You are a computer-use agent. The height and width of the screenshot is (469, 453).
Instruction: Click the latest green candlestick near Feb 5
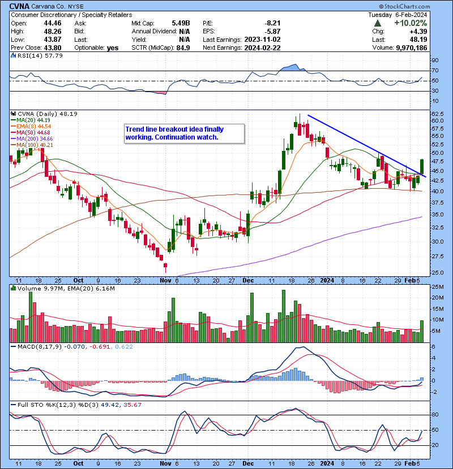coord(422,167)
